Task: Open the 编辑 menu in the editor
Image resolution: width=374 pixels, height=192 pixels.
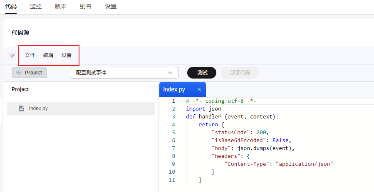Action: [48, 55]
